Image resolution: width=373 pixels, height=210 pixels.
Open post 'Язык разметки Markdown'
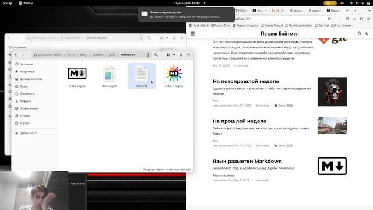click(247, 161)
